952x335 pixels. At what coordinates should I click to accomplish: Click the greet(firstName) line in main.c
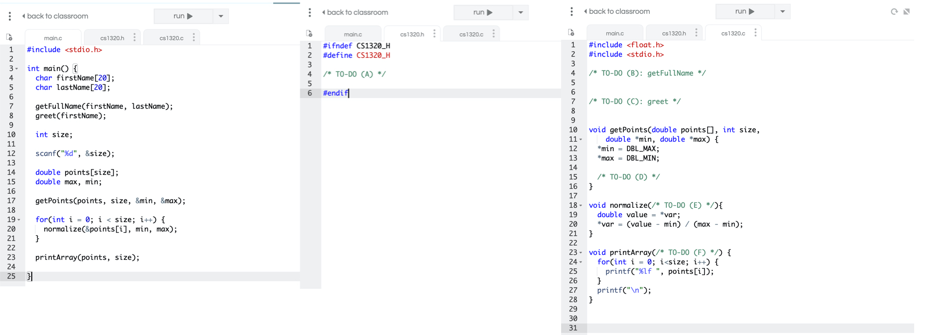point(71,116)
